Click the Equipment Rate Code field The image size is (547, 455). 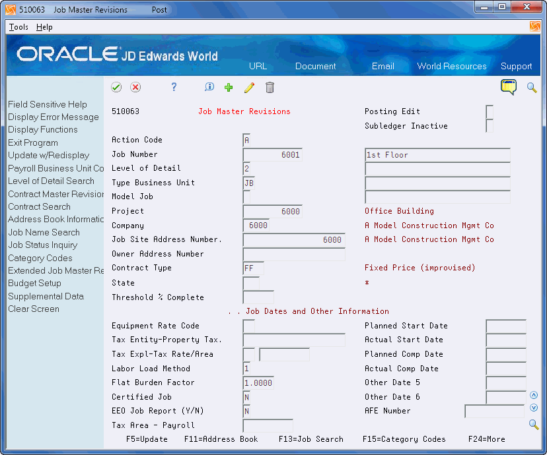[x=249, y=326]
